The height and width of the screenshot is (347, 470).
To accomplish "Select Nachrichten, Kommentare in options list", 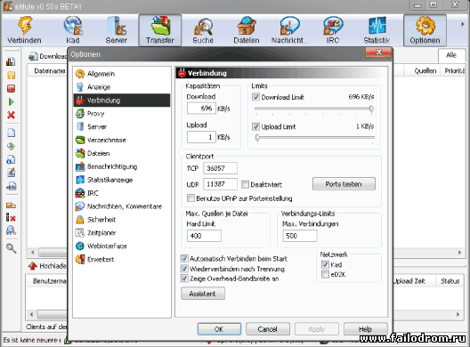I will 122,206.
